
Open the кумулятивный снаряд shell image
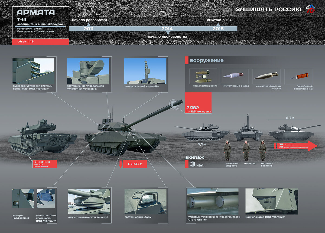(235, 76)
